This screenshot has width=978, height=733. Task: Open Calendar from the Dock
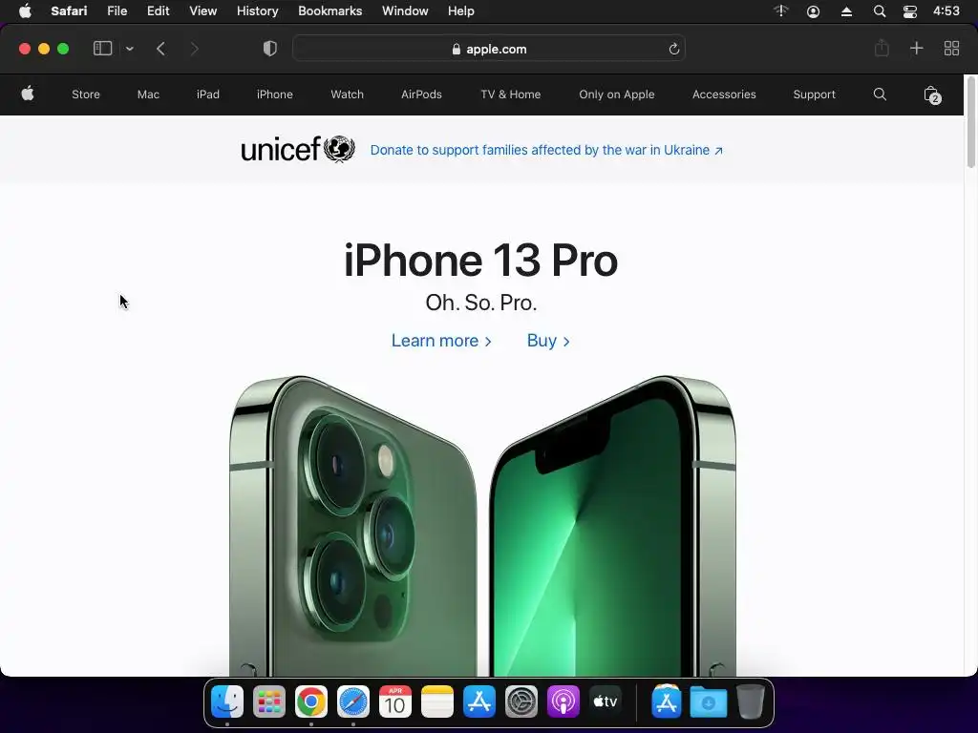coord(394,702)
